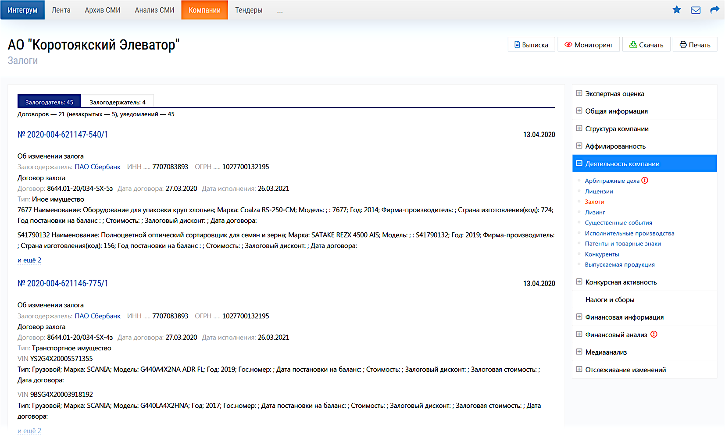Click contract number 8644.01-20/034-SX-5з

[x=80, y=189]
